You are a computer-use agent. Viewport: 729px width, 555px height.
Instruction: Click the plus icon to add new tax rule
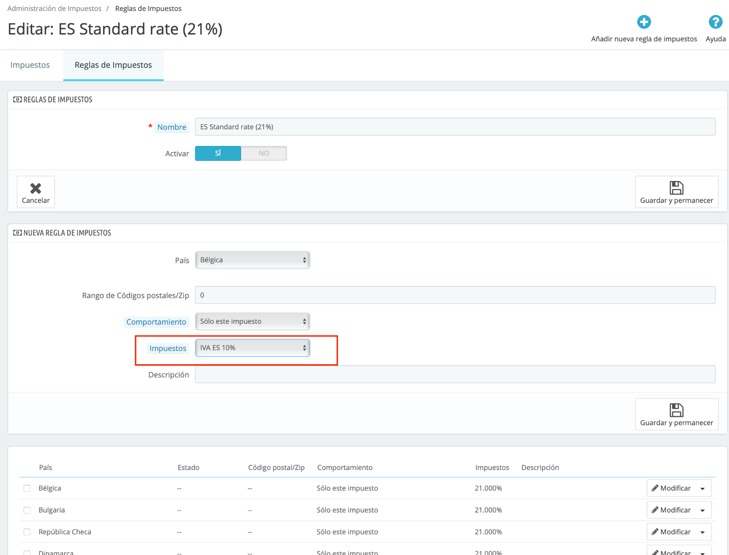(x=644, y=22)
